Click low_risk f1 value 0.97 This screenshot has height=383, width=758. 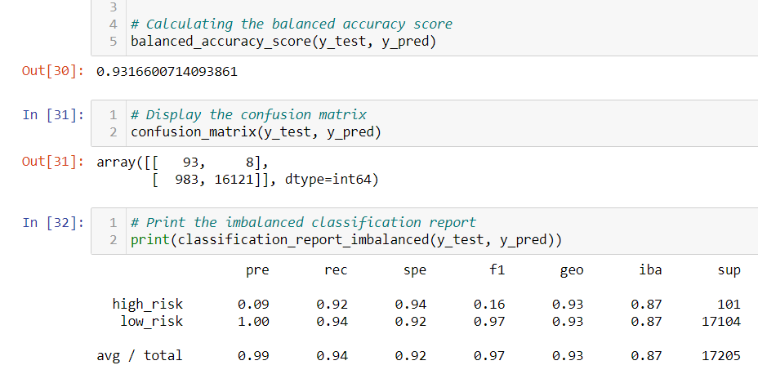click(x=489, y=322)
